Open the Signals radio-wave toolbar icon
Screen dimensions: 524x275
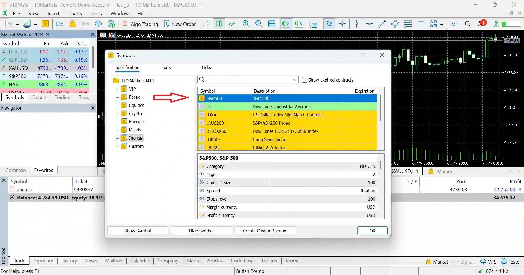85,24
